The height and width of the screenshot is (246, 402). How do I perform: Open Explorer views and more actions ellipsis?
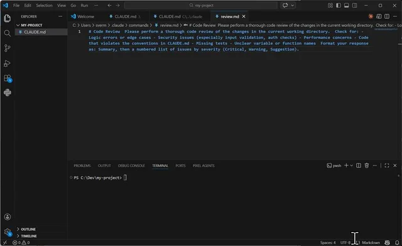[60, 16]
